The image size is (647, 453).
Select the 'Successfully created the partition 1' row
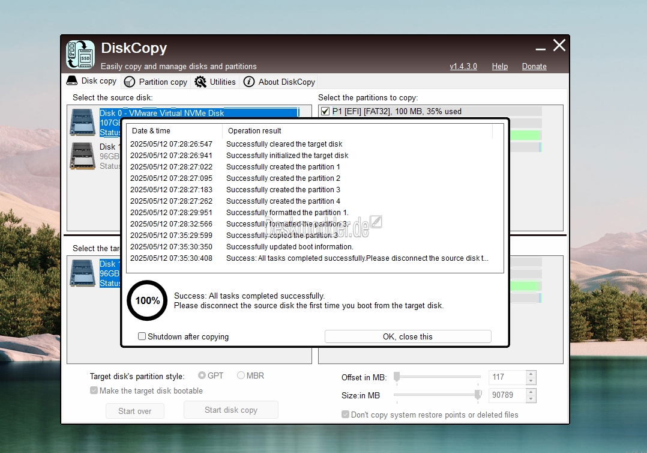[x=308, y=167]
